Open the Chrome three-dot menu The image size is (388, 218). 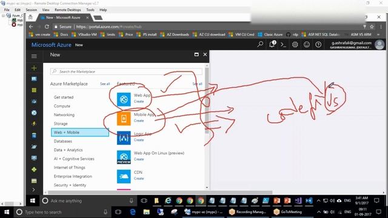pos(381,27)
